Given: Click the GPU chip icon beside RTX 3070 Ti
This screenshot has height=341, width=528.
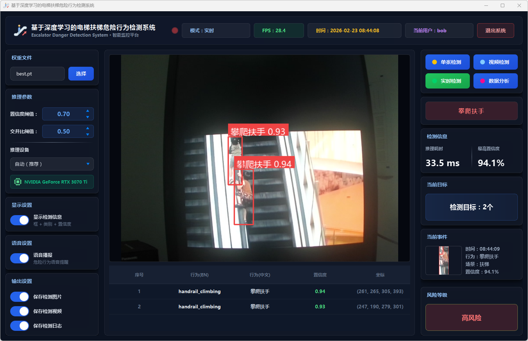Looking at the screenshot, I should pos(17,182).
